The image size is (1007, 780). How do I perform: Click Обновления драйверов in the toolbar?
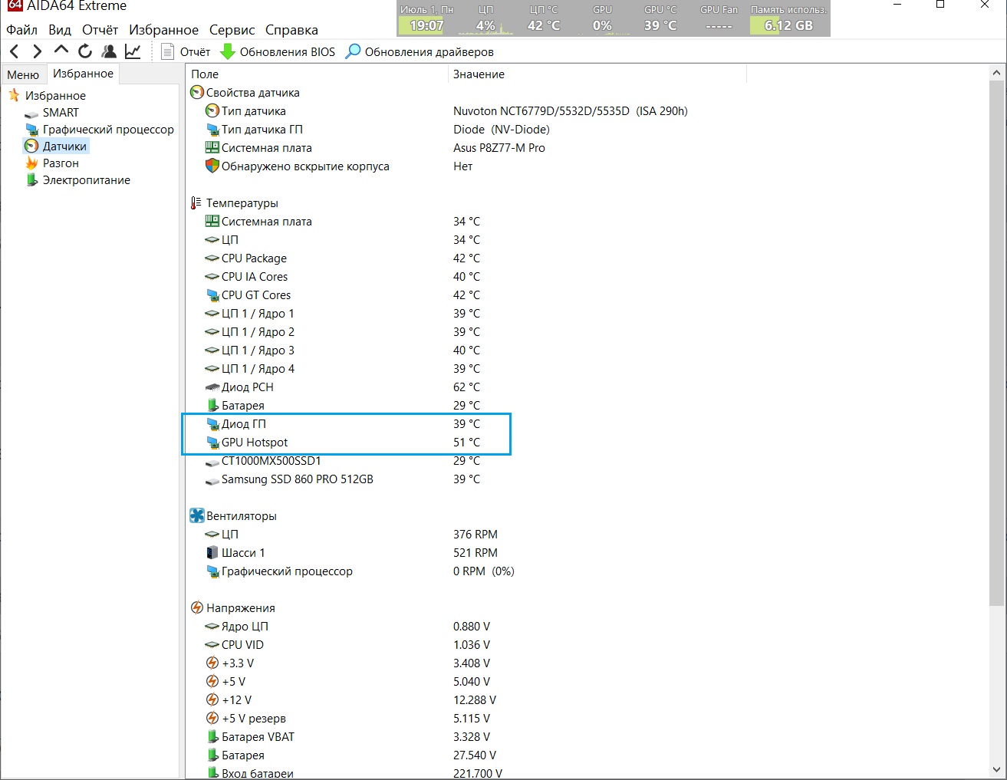tap(420, 51)
